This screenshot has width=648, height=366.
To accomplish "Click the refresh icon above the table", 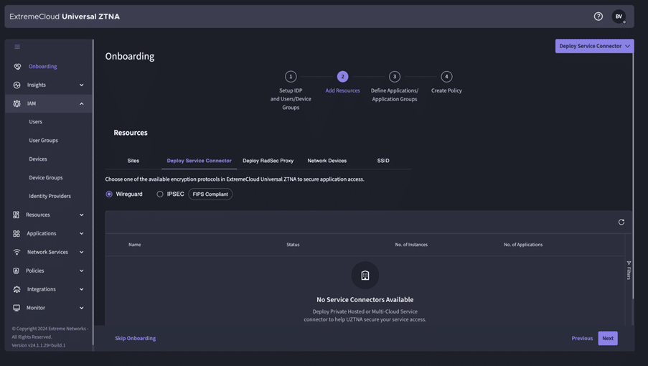I will (x=621, y=222).
